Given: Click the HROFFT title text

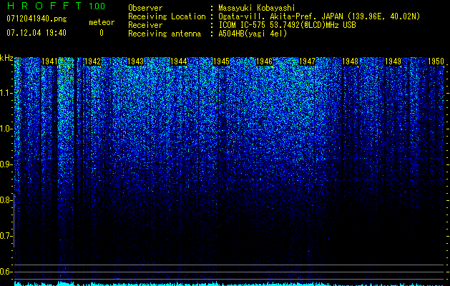Looking at the screenshot, I should point(44,6).
